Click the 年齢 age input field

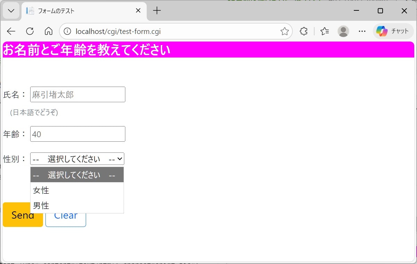(78, 134)
